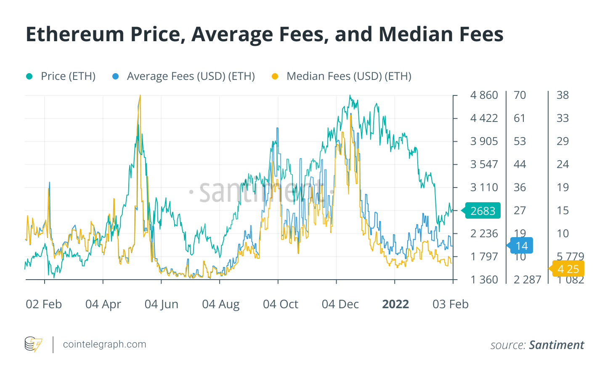610x378 pixels.
Task: Click the teal 2683 price value tag
Action: tap(483, 211)
